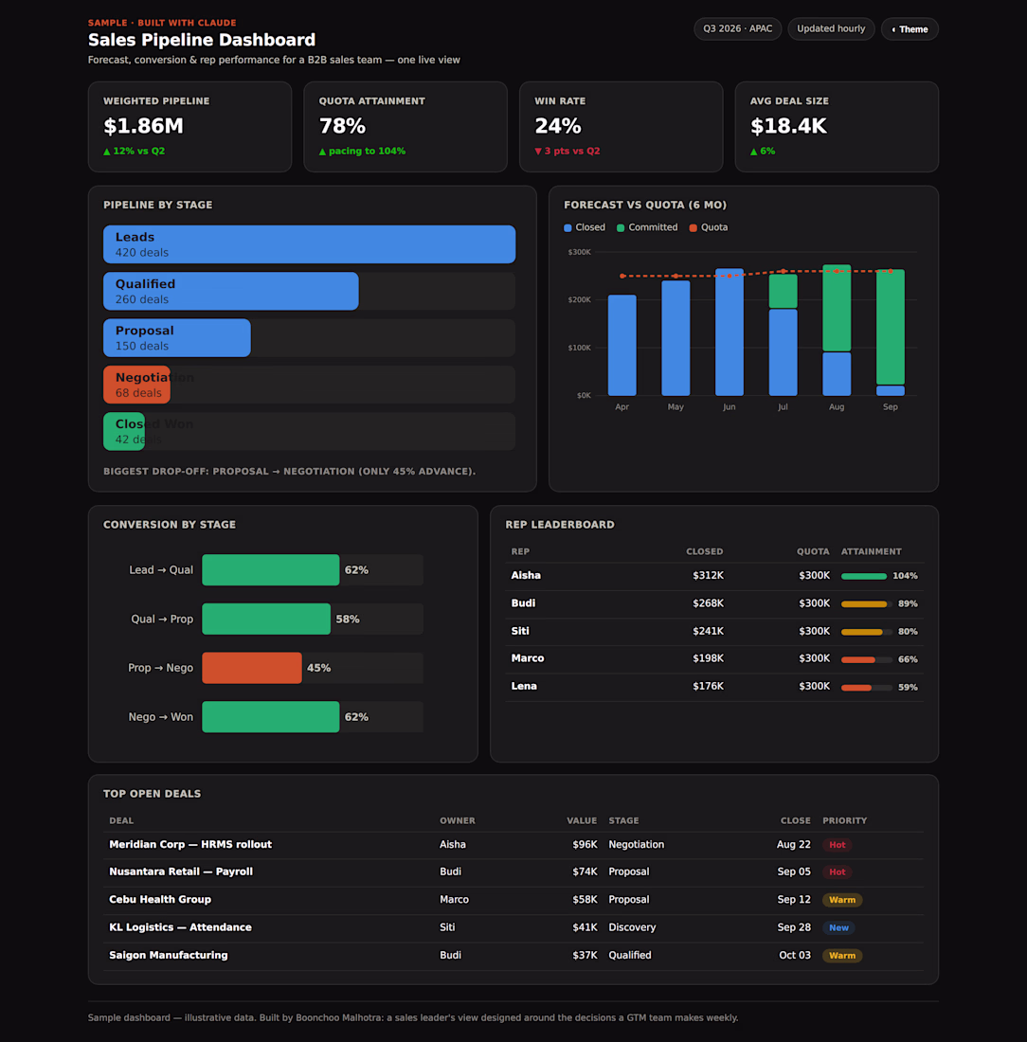The width and height of the screenshot is (1027, 1042).
Task: Click the green Closed Won 42 deals bar
Action: tap(124, 431)
